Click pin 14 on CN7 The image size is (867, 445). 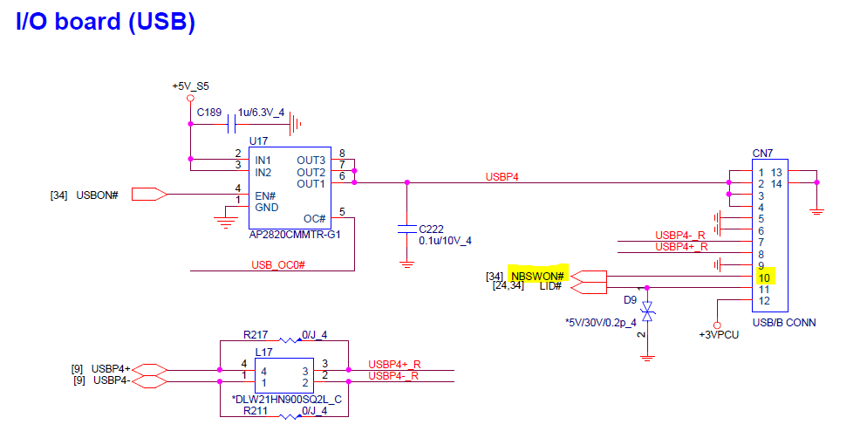(x=776, y=184)
